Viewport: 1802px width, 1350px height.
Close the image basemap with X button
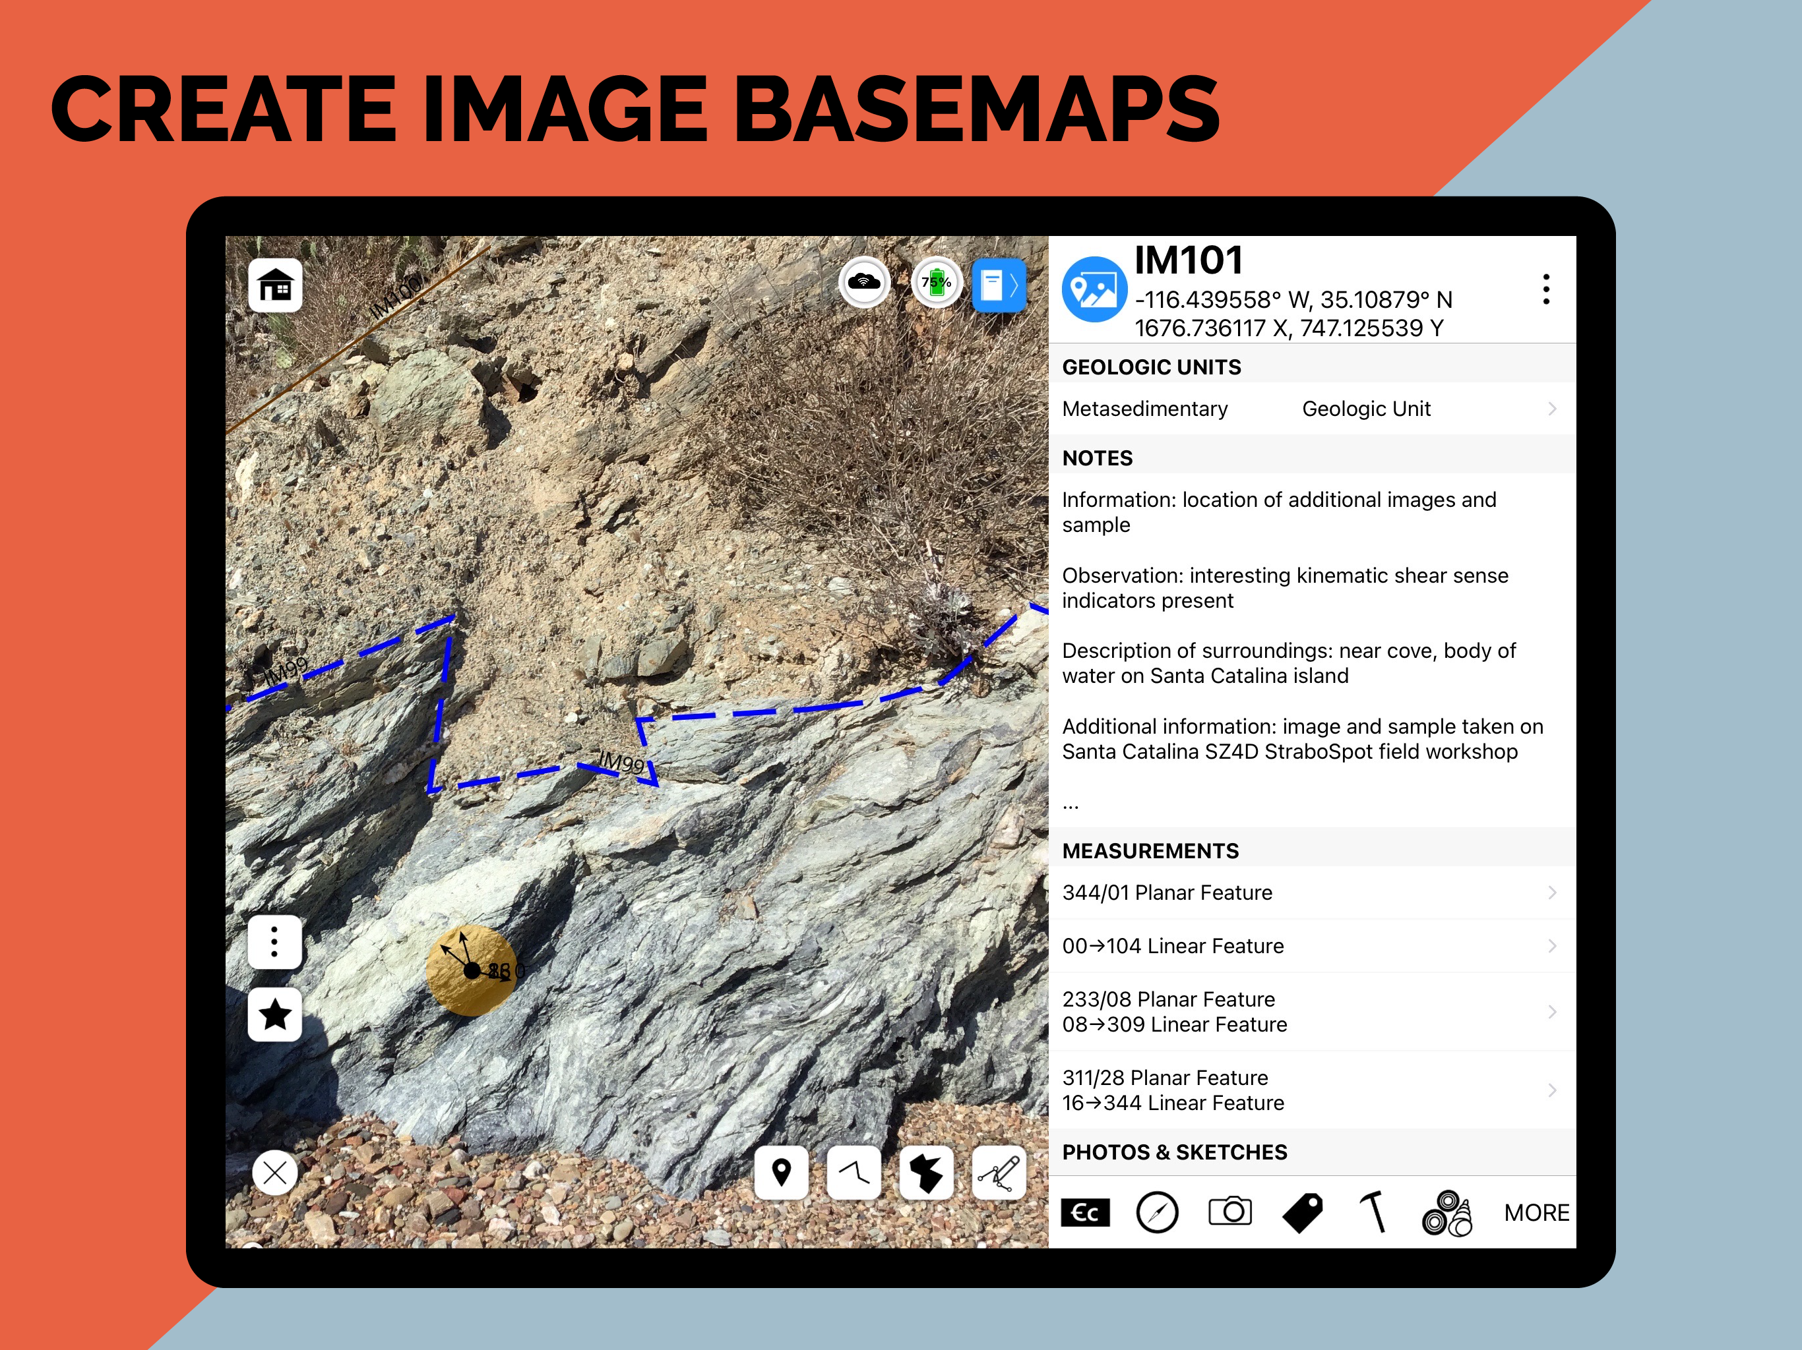[x=275, y=1173]
